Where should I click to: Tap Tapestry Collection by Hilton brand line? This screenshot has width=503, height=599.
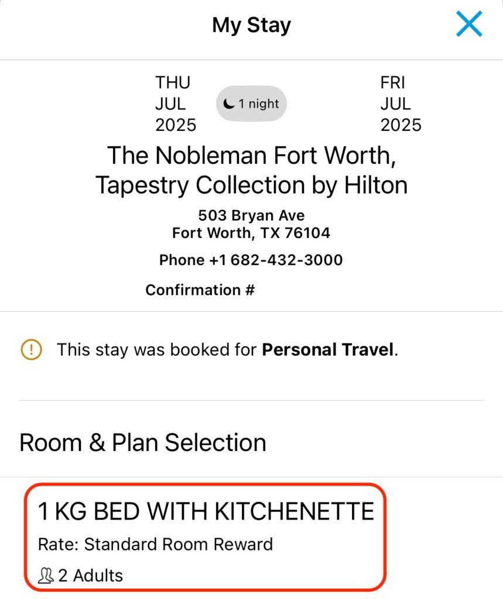coord(251,185)
